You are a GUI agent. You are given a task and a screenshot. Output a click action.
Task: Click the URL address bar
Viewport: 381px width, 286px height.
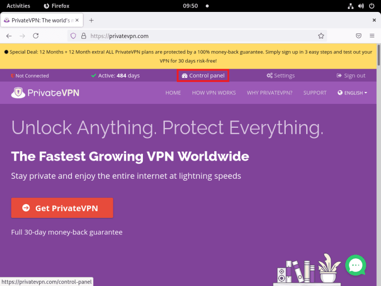coord(200,36)
